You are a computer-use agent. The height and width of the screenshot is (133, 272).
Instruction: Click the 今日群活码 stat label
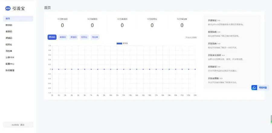tap(62, 19)
